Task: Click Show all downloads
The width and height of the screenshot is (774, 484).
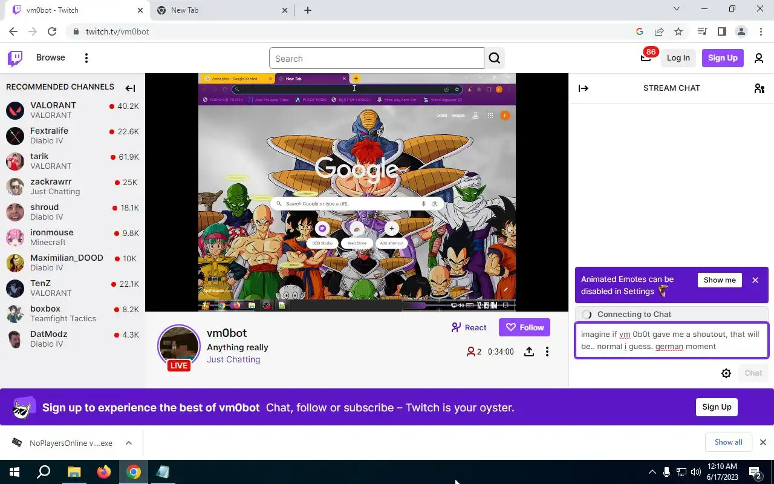Action: pyautogui.click(x=728, y=442)
